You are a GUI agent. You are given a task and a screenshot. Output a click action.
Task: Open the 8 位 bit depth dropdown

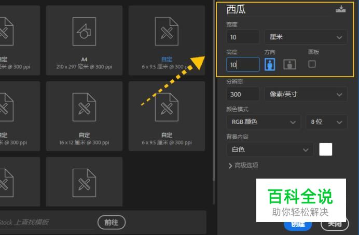[x=326, y=122]
